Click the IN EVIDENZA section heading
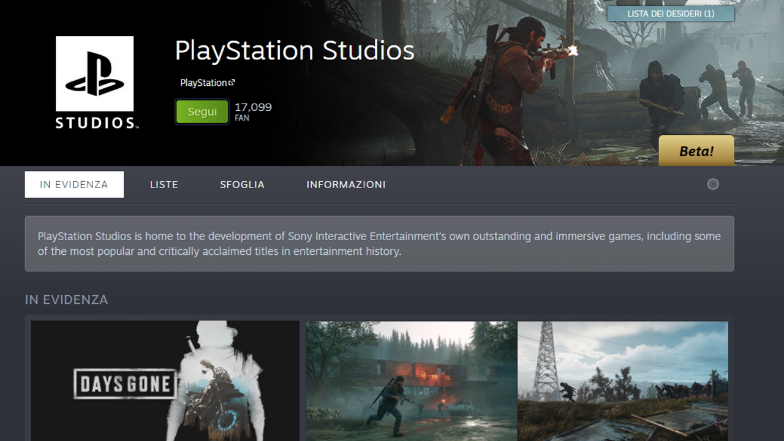 click(66, 300)
